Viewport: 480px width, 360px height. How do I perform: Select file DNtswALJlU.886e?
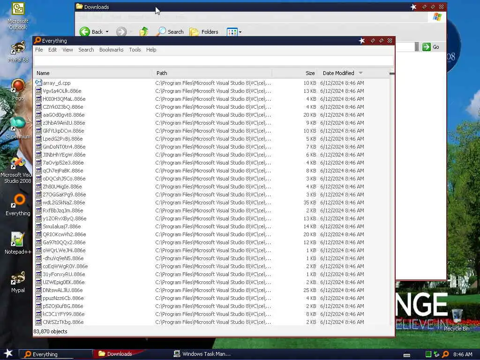pyautogui.click(x=62, y=290)
